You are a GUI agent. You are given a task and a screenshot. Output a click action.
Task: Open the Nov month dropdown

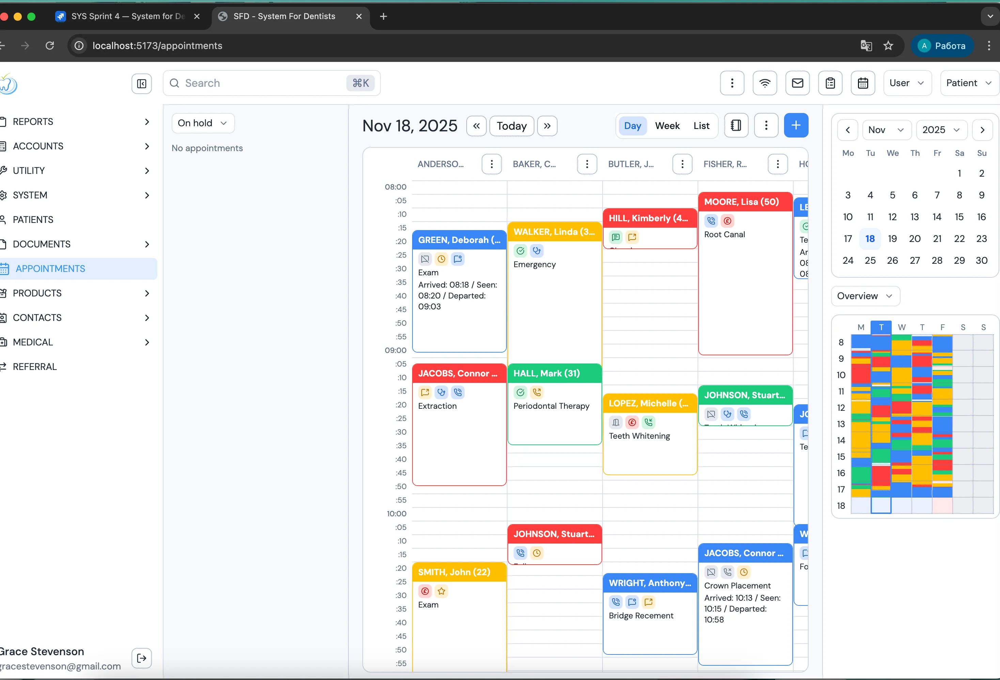click(886, 130)
